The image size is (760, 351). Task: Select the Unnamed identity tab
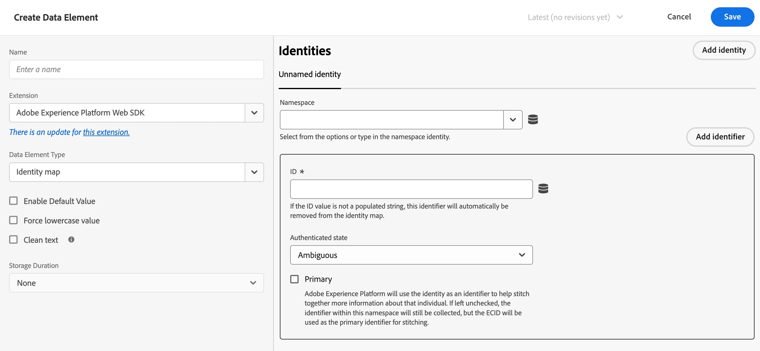pyautogui.click(x=310, y=75)
